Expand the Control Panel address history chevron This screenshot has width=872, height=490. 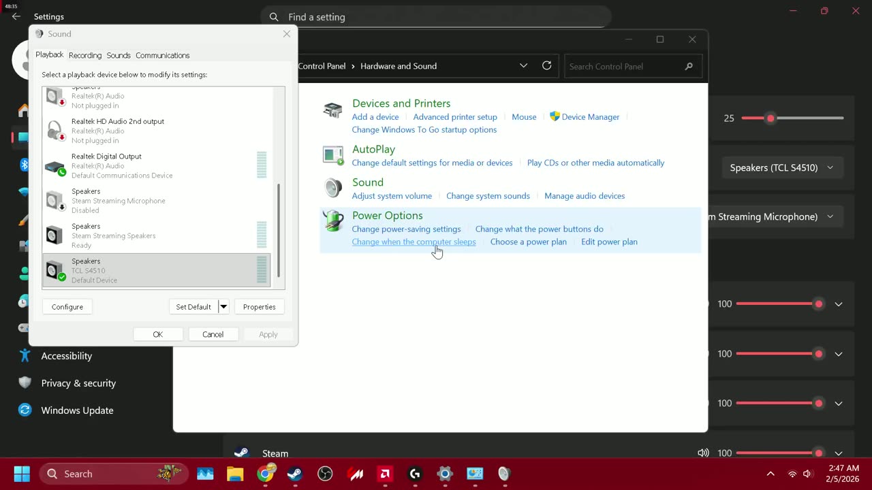(x=523, y=66)
